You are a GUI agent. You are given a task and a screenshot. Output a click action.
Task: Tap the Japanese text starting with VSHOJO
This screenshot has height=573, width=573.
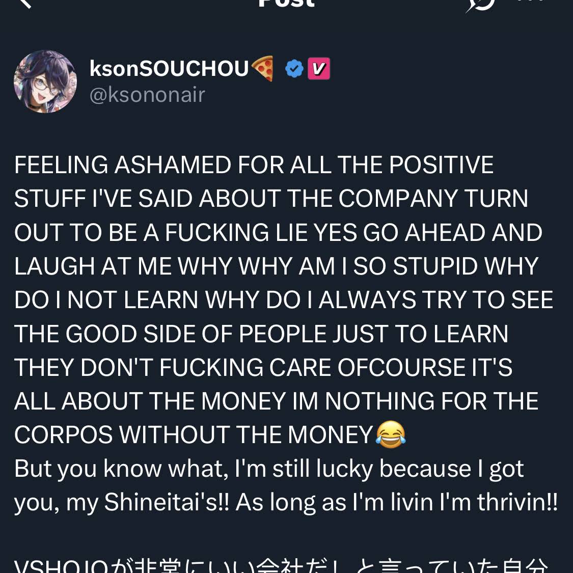(280, 566)
